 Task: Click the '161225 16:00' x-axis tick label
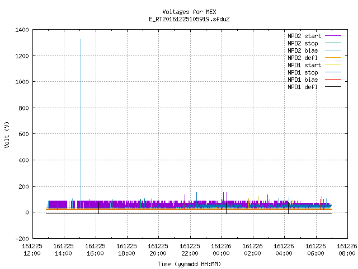tap(95, 250)
